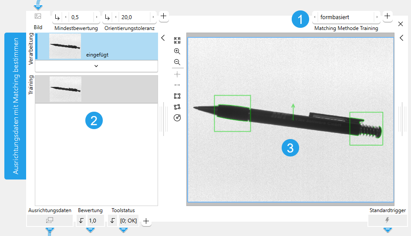Screen dimensions: 411x236
Task: Expand the Verarbeitung list chevron
Action: pyautogui.click(x=96, y=66)
